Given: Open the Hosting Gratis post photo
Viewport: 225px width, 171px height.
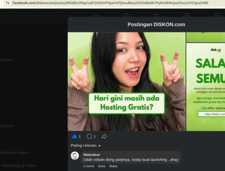Looking at the screenshot, I should (x=126, y=81).
